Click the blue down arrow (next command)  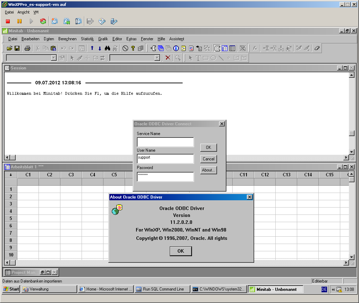click(x=100, y=48)
